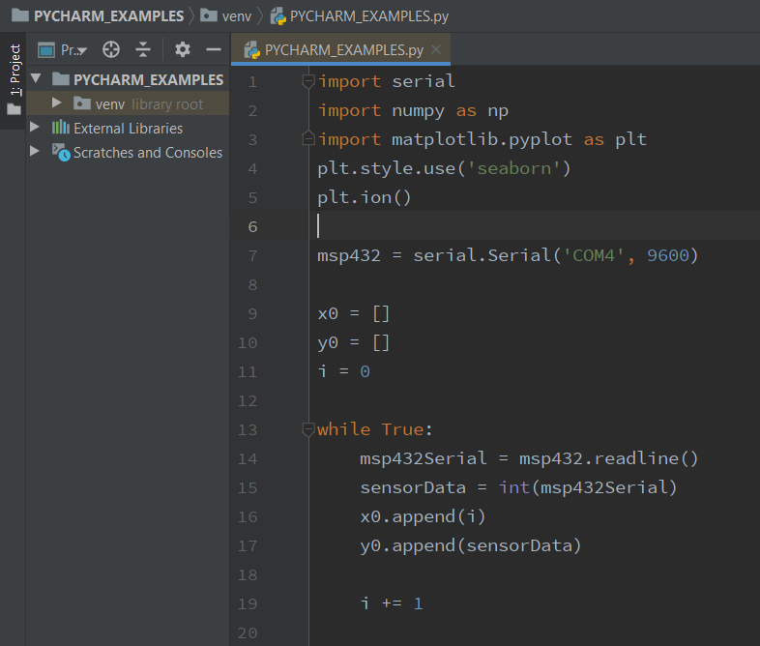The height and width of the screenshot is (646, 760).
Task: Click the venv folder icon in the tree
Action: click(x=81, y=103)
